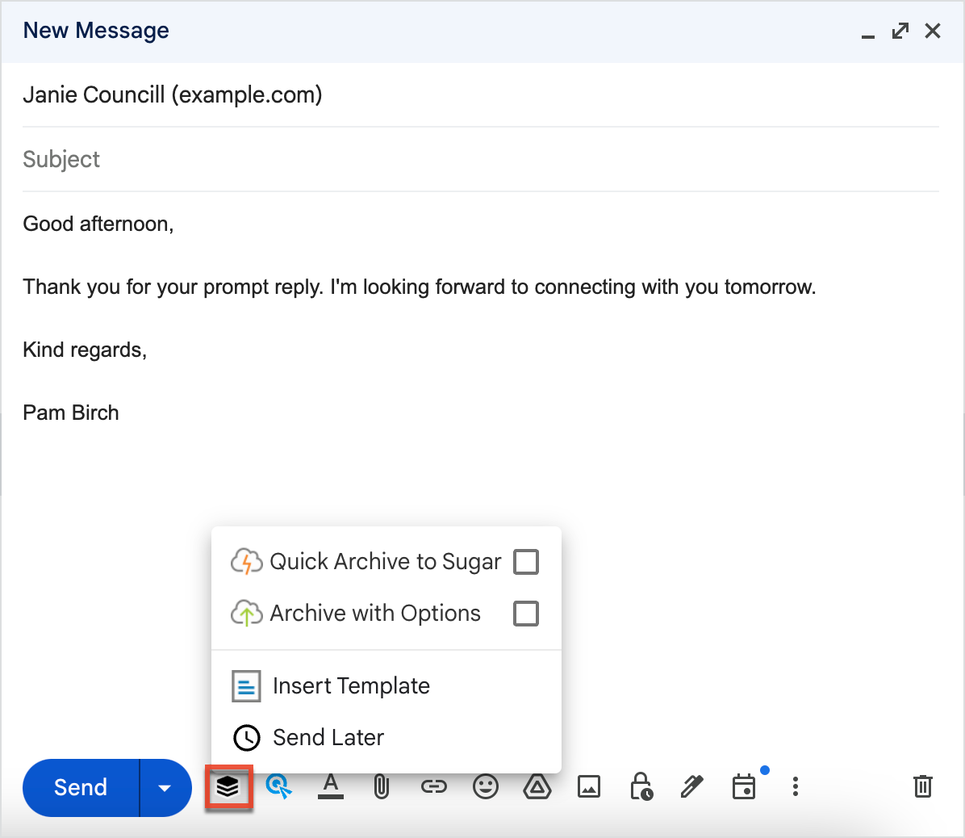The width and height of the screenshot is (965, 838).
Task: Check the Quick Archive to Sugar checkbox
Action: 525,561
